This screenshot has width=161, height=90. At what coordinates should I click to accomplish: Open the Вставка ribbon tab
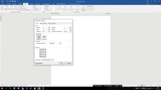14,4
